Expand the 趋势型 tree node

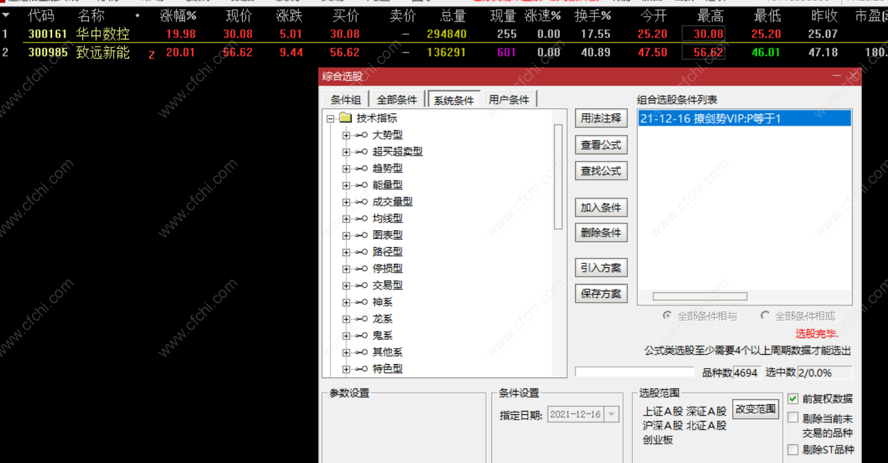346,169
